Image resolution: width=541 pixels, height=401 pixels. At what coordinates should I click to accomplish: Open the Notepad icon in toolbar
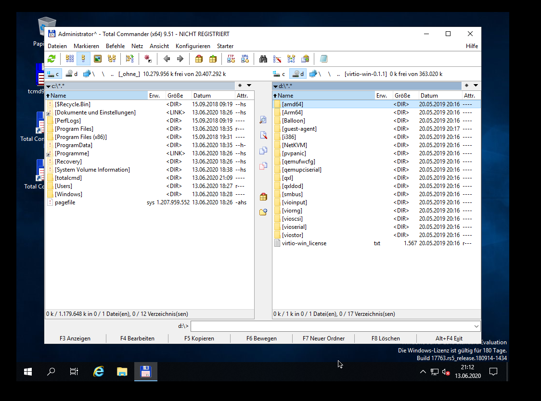point(323,59)
